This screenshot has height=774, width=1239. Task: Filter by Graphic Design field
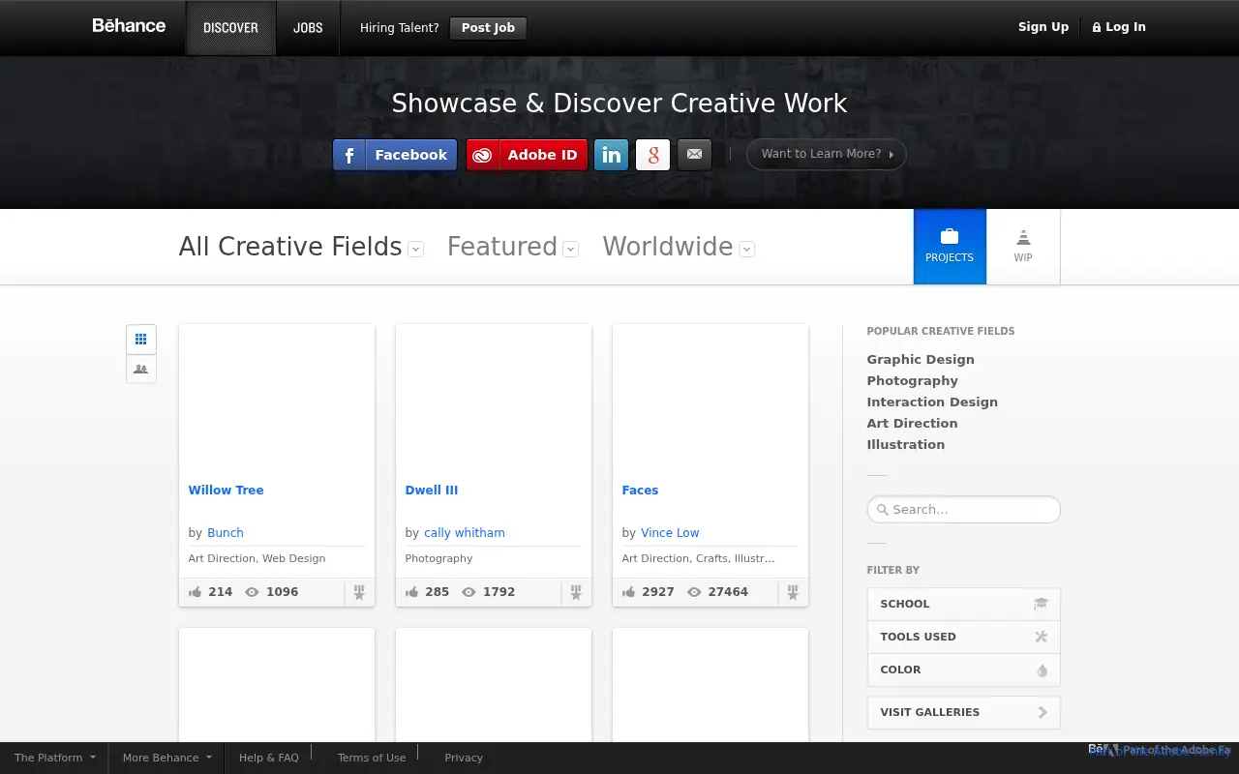[x=921, y=360]
